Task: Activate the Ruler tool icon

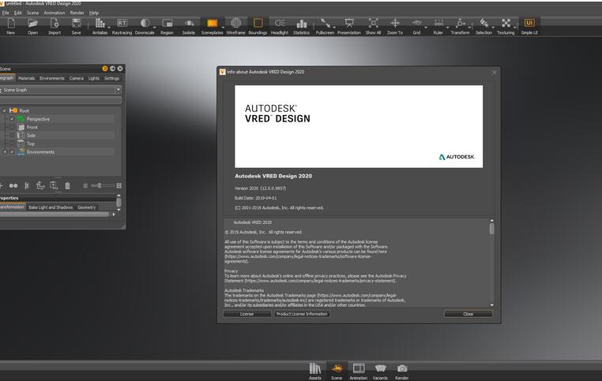Action: [x=438, y=24]
